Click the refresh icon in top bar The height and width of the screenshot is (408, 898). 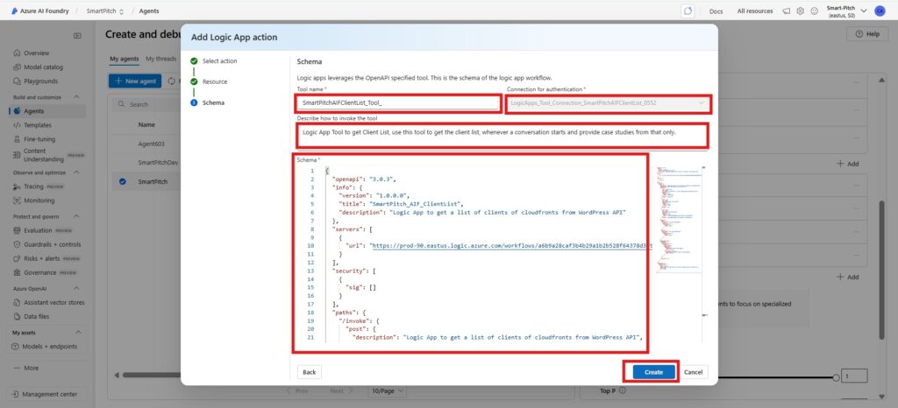coord(688,11)
